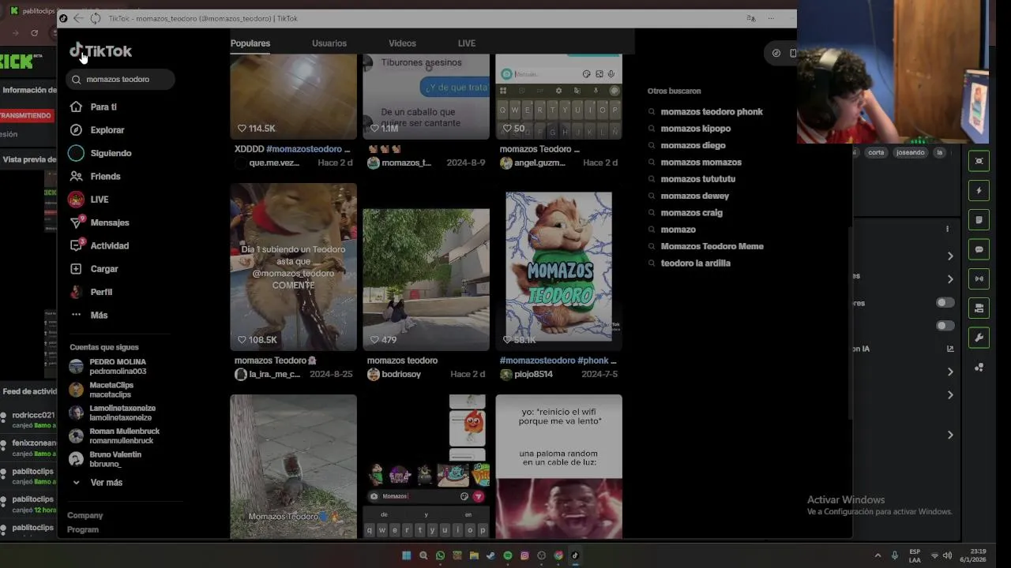
Task: Click the external link icon beside 'IA'
Action: pos(950,349)
